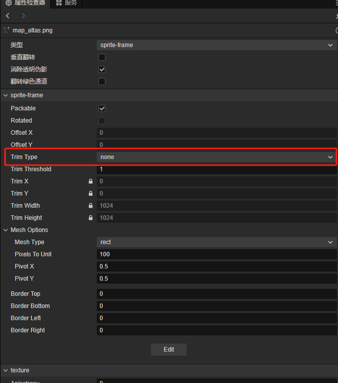
Task: Click the Offset X value field
Action: (x=217, y=133)
